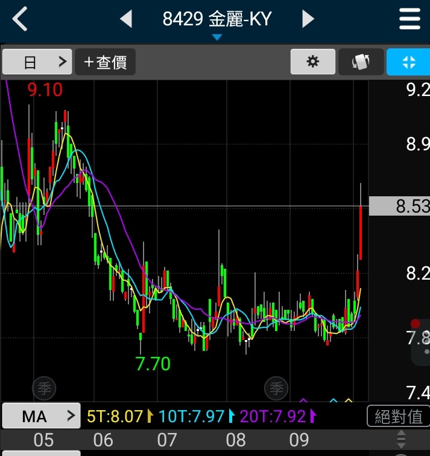The width and height of the screenshot is (430, 456).
Task: Tap the +查價 button
Action: pos(105,62)
